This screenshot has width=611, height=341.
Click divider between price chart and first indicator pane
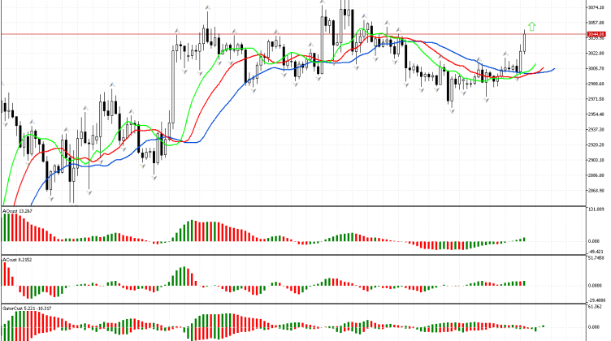tap(292, 206)
